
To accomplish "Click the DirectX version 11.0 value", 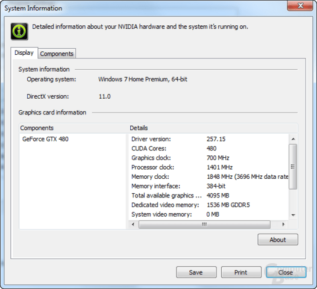I will coord(104,96).
